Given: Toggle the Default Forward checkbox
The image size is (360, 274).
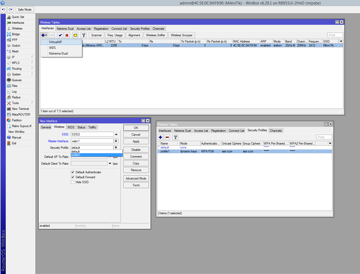Looking at the screenshot, I should click(73, 177).
